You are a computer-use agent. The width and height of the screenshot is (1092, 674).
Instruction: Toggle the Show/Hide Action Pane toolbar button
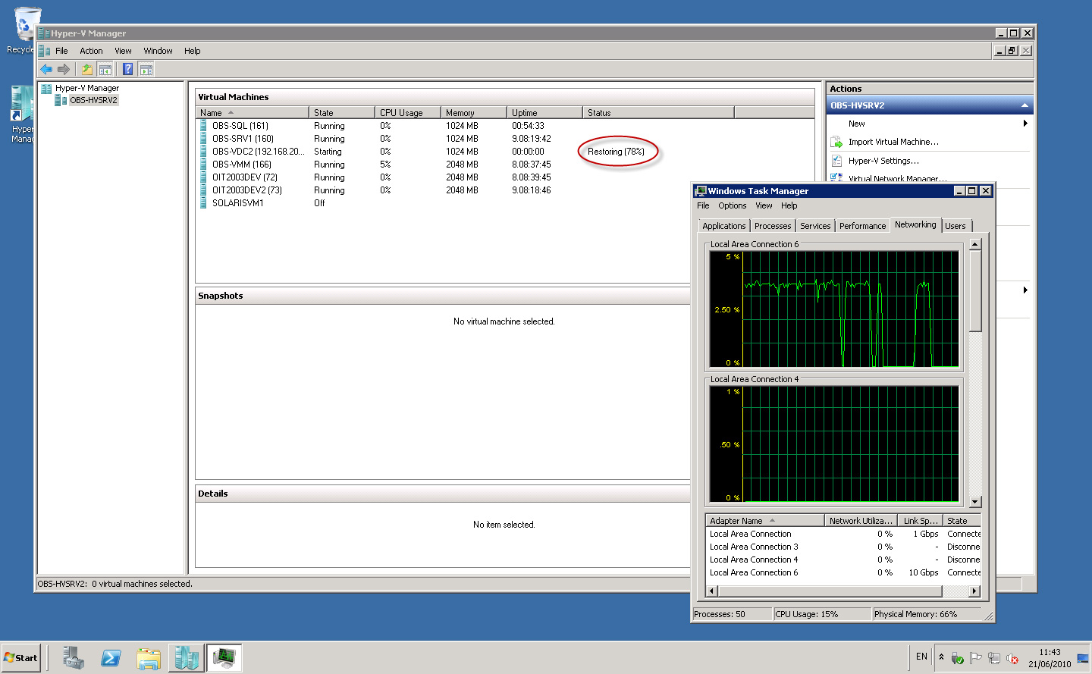coord(146,69)
